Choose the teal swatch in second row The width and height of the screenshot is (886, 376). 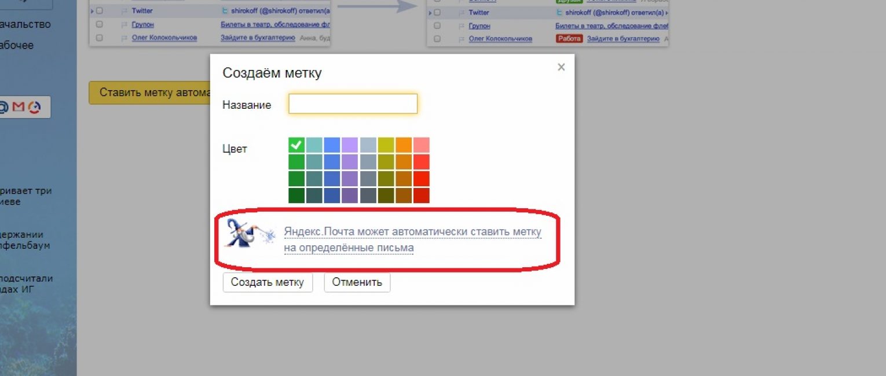coord(314,162)
